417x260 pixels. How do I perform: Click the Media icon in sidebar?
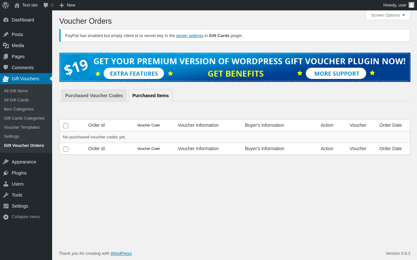click(6, 45)
